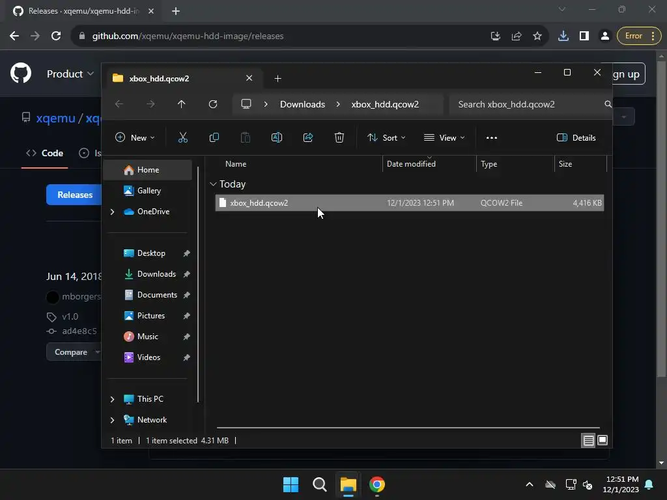Open Windows Search from the taskbar
This screenshot has width=667, height=500.
(319, 484)
